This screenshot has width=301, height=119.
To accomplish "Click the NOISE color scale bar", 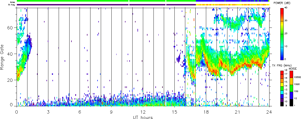I will (x=291, y=89).
